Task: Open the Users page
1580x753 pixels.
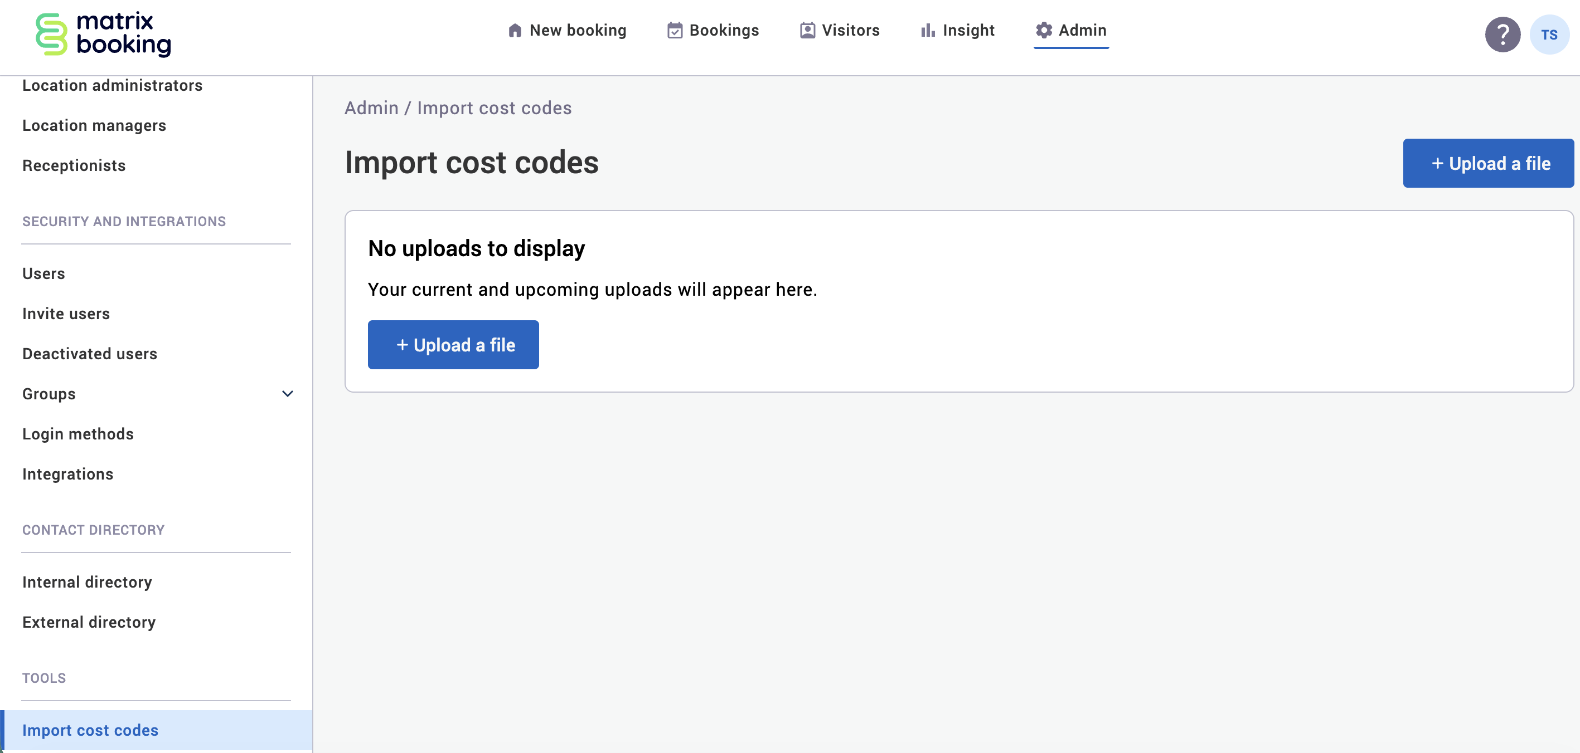Action: pyautogui.click(x=43, y=273)
